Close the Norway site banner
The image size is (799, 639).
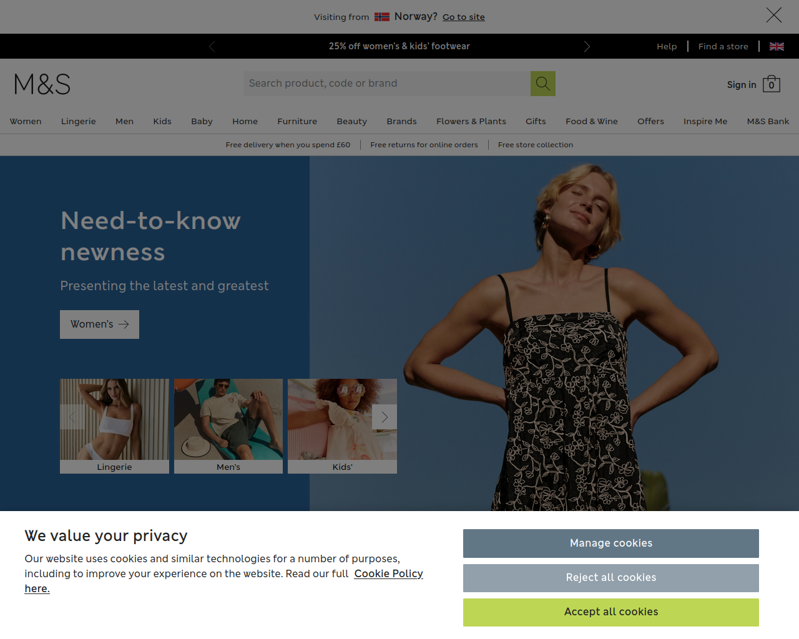774,15
